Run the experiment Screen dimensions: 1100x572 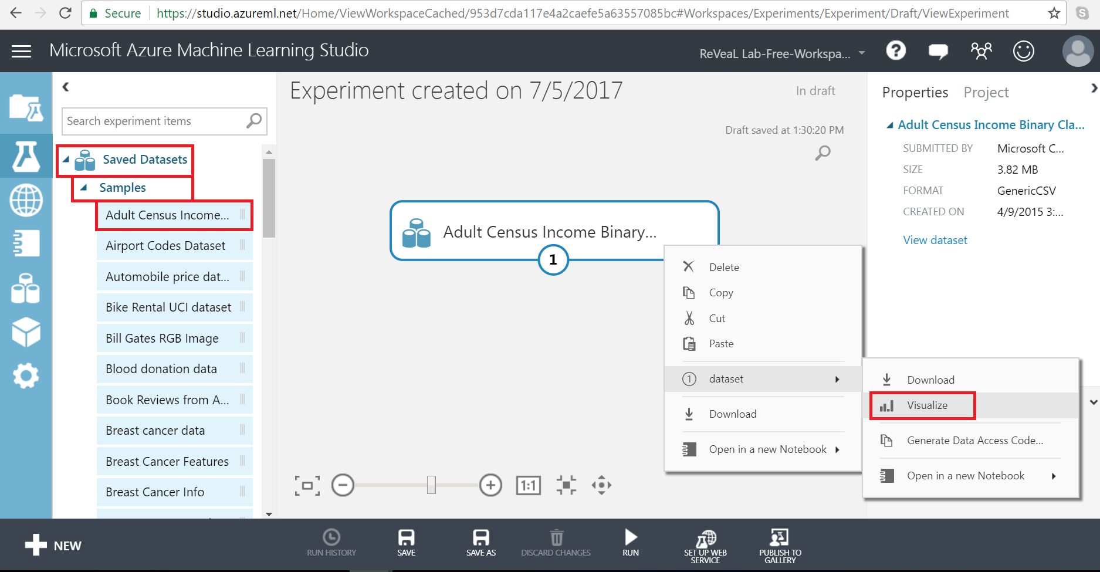click(x=631, y=542)
